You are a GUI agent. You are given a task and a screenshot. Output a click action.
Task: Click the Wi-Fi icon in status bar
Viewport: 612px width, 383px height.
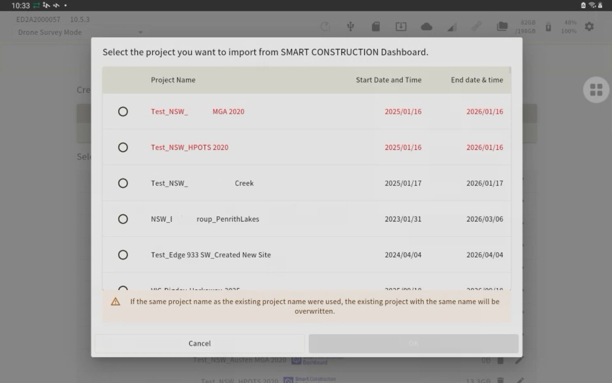point(592,5)
